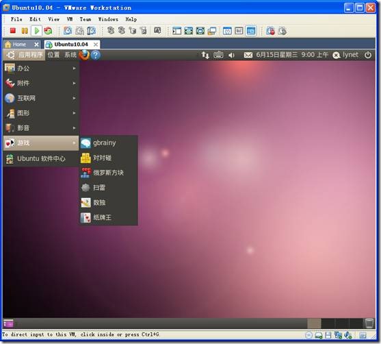Launch Firefox from the Ubuntu top panel
This screenshot has width=381, height=344.
coord(84,55)
